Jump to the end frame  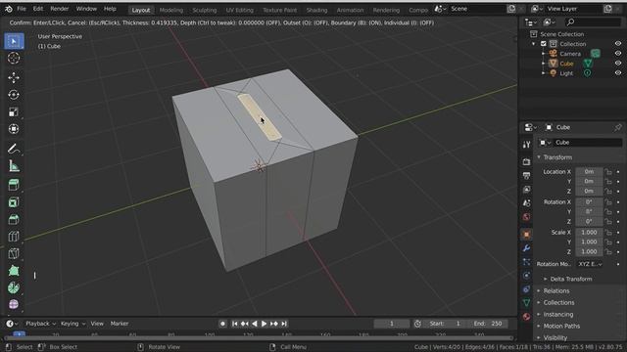[284, 324]
